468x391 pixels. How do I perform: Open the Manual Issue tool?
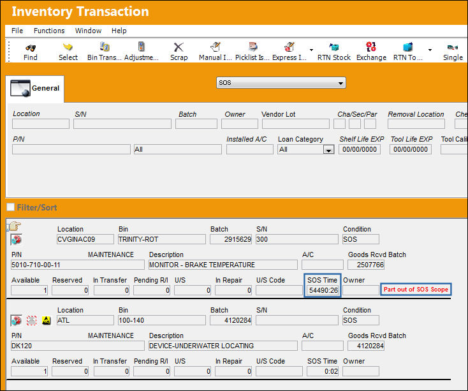(216, 47)
